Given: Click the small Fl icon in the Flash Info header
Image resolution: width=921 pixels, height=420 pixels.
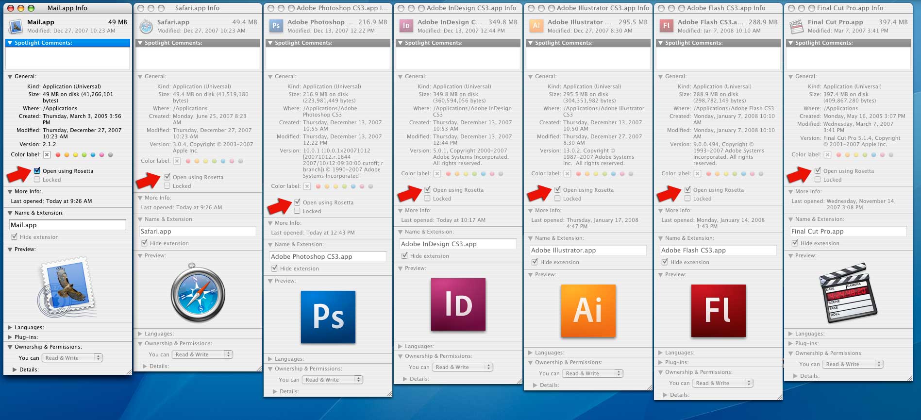Looking at the screenshot, I should [x=667, y=26].
